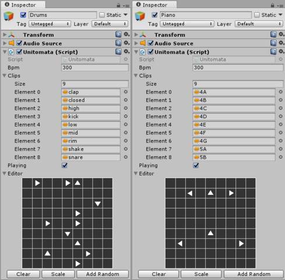The image size is (285, 280).
Task: Uncheck Playing for Piano
Action: [x=196, y=165]
